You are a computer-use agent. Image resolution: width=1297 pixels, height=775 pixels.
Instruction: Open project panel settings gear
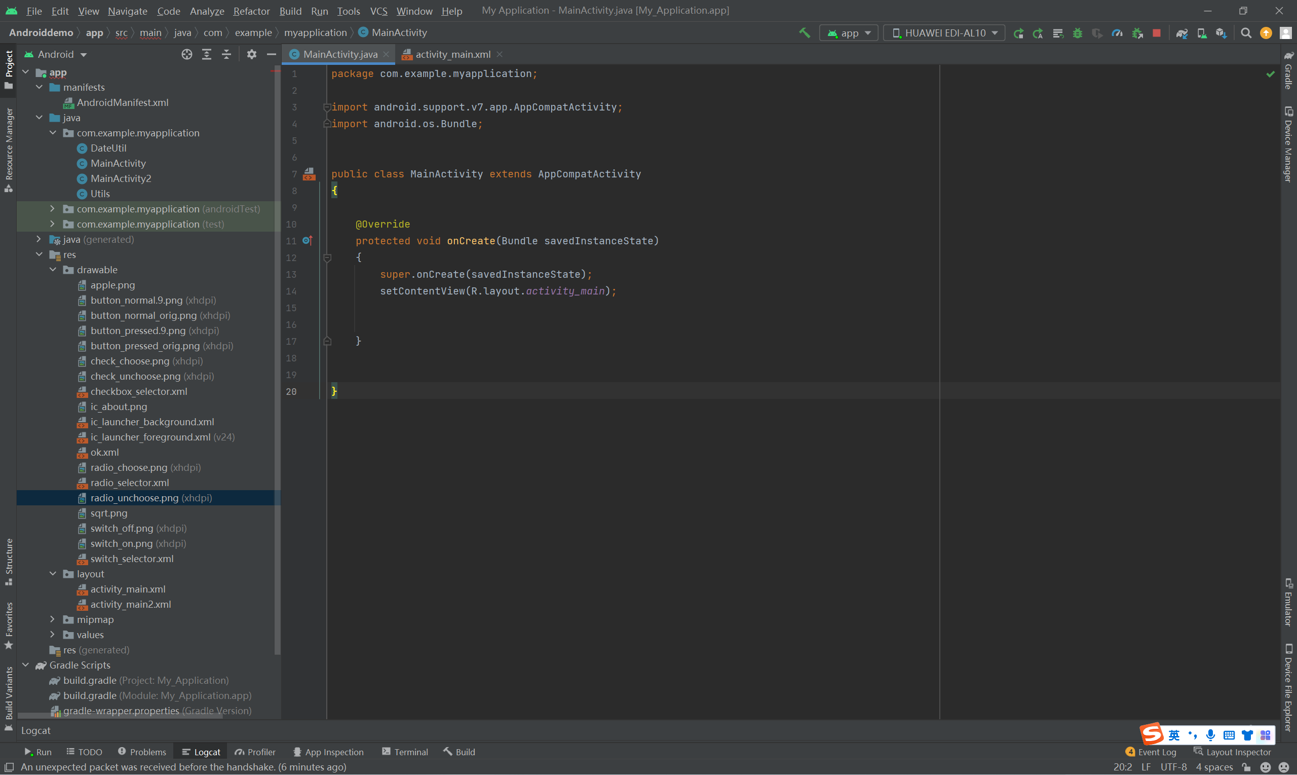(252, 54)
